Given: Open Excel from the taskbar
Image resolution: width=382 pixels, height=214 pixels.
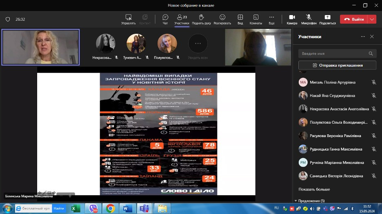Looking at the screenshot, I should (76, 208).
